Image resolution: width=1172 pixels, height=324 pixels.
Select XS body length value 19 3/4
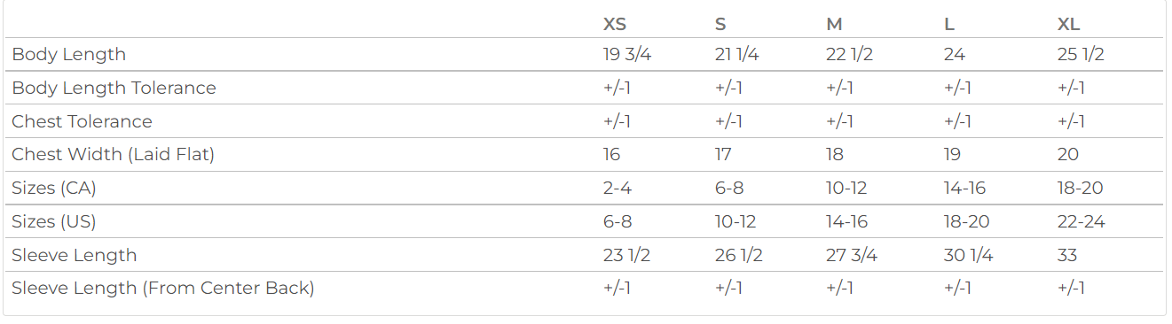tap(627, 55)
